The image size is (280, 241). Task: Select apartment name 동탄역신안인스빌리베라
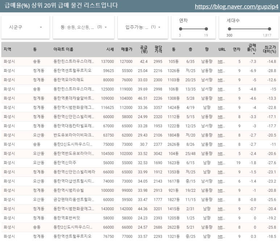pos(74,172)
